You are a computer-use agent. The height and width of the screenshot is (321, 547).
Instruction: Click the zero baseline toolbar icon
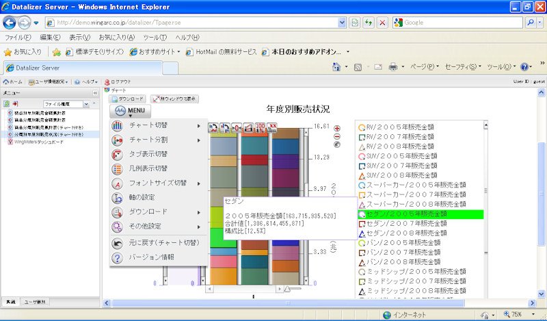237,128
